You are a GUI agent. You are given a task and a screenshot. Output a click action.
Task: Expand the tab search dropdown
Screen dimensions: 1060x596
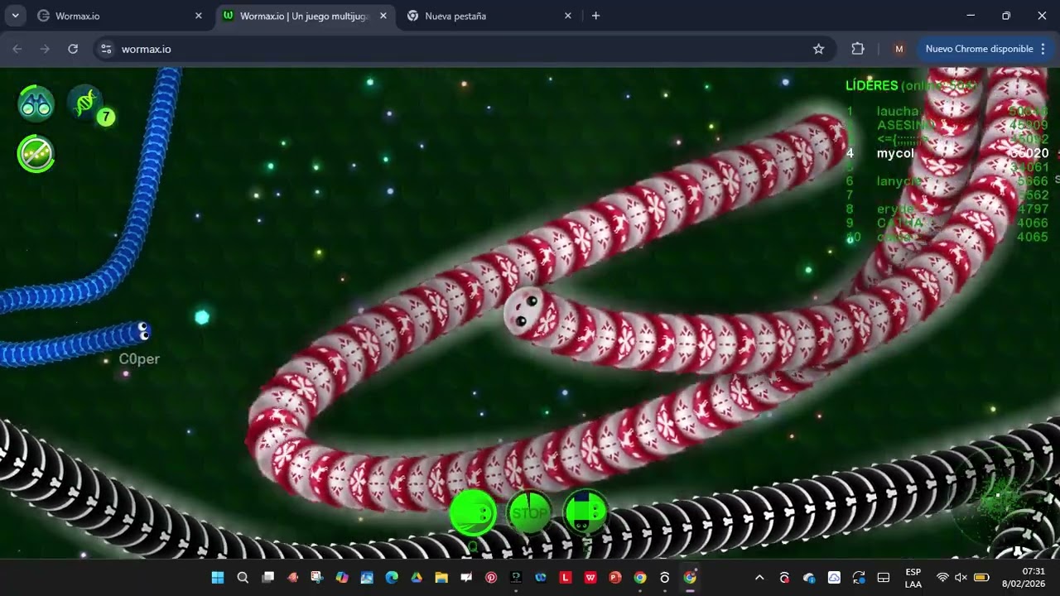pyautogui.click(x=15, y=16)
